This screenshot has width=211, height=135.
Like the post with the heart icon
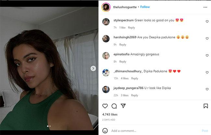coord(105,106)
